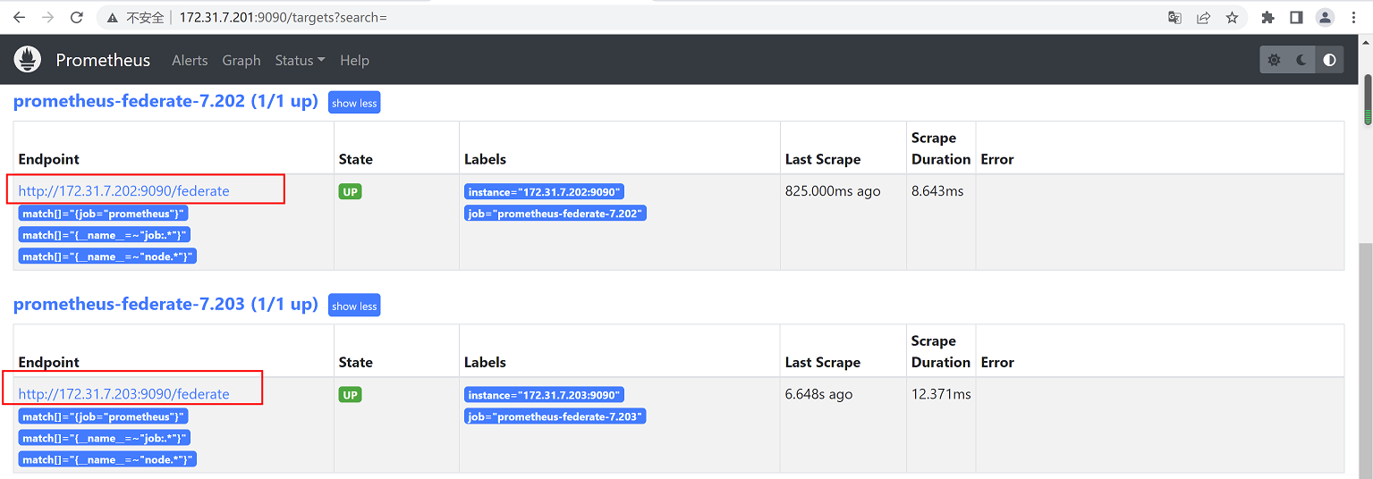Click the share page icon

pos(1203,17)
